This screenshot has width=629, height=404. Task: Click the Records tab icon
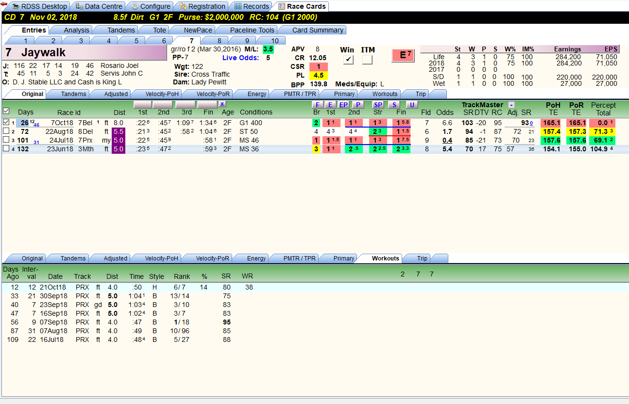tap(238, 6)
